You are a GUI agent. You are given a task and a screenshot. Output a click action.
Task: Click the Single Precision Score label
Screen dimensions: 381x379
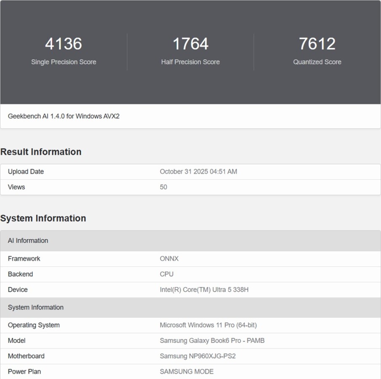point(64,62)
